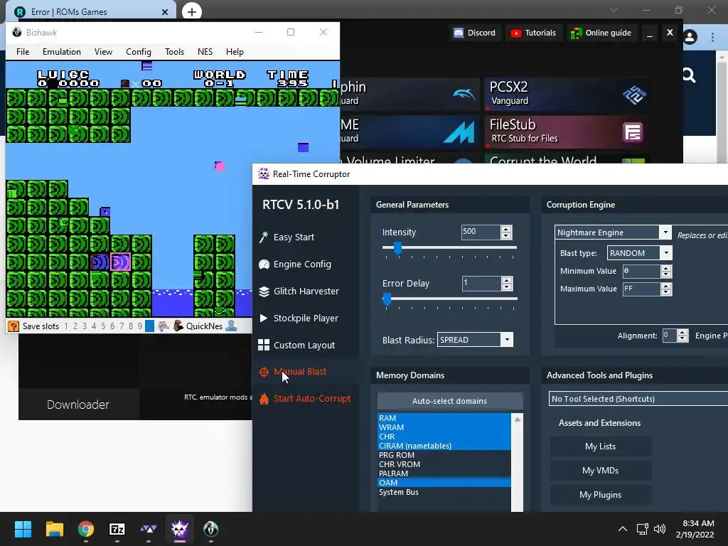This screenshot has height=546, width=728.
Task: Open the Online guide in launcher
Action: click(x=601, y=33)
